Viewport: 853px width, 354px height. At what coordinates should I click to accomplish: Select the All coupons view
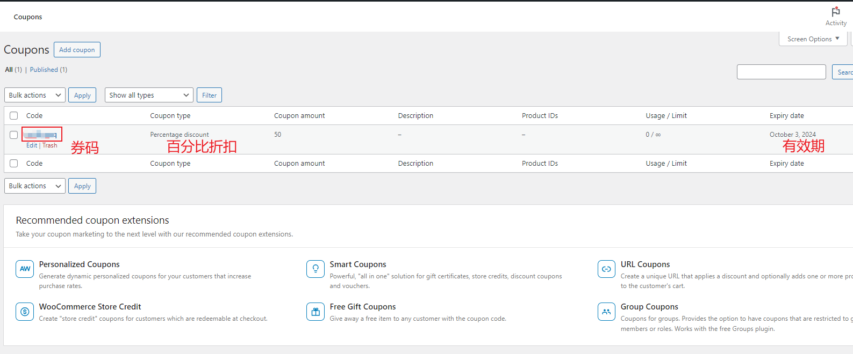[9, 70]
